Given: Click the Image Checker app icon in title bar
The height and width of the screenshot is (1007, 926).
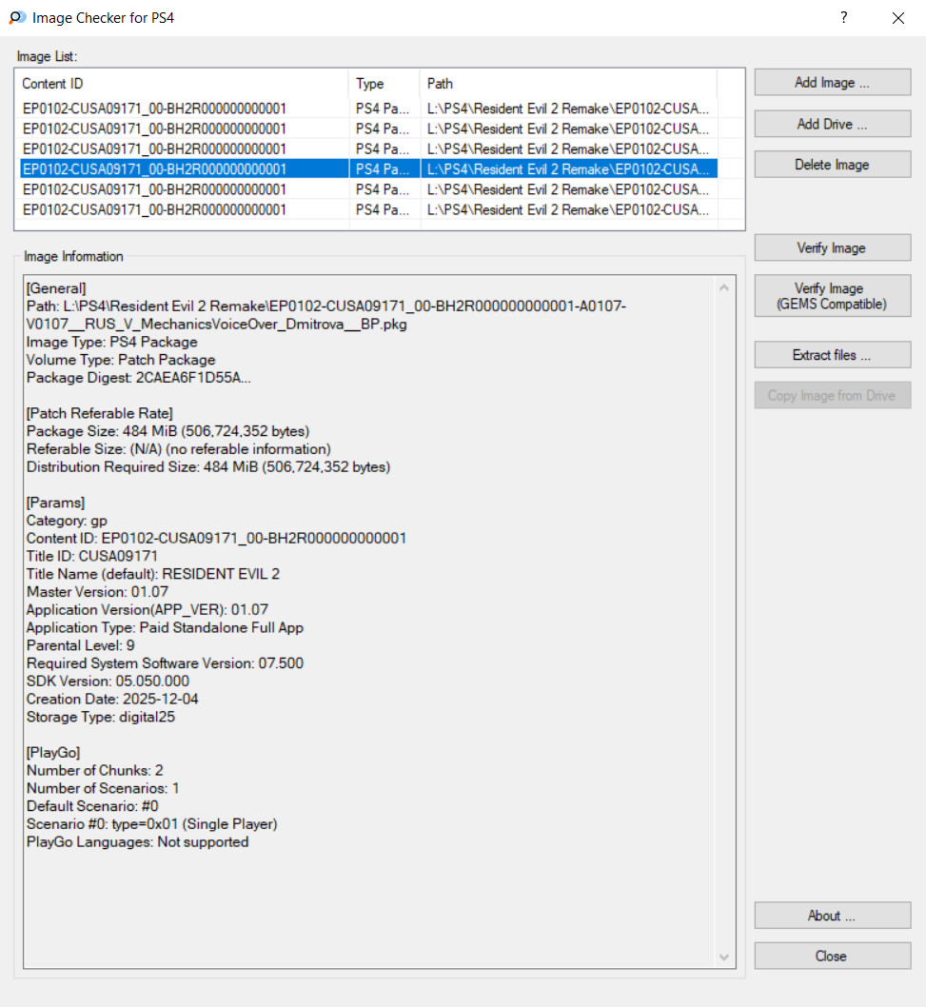Looking at the screenshot, I should pyautogui.click(x=17, y=18).
